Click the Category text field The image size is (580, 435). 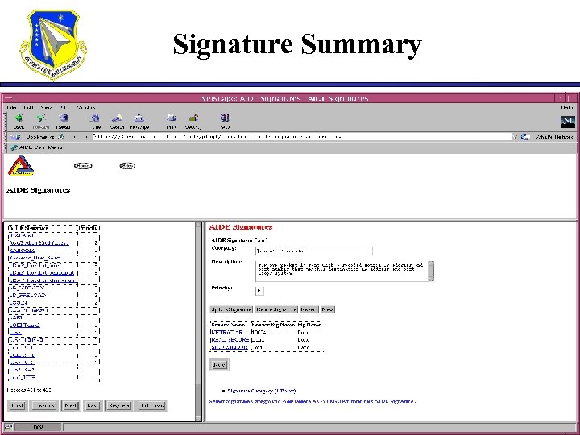313,251
